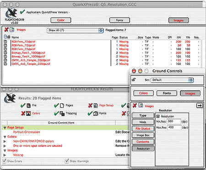Click the green checkmark beside Application label
This screenshot has width=206, height=170.
[x=22, y=12]
